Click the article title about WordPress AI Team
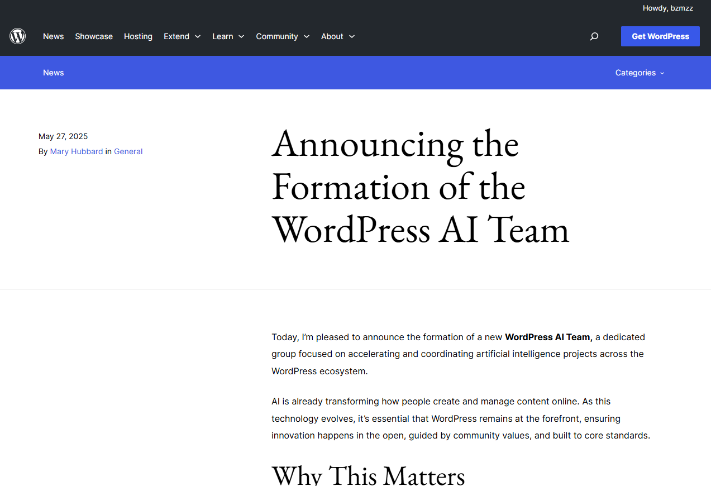Image resolution: width=711 pixels, height=486 pixels. [x=420, y=187]
